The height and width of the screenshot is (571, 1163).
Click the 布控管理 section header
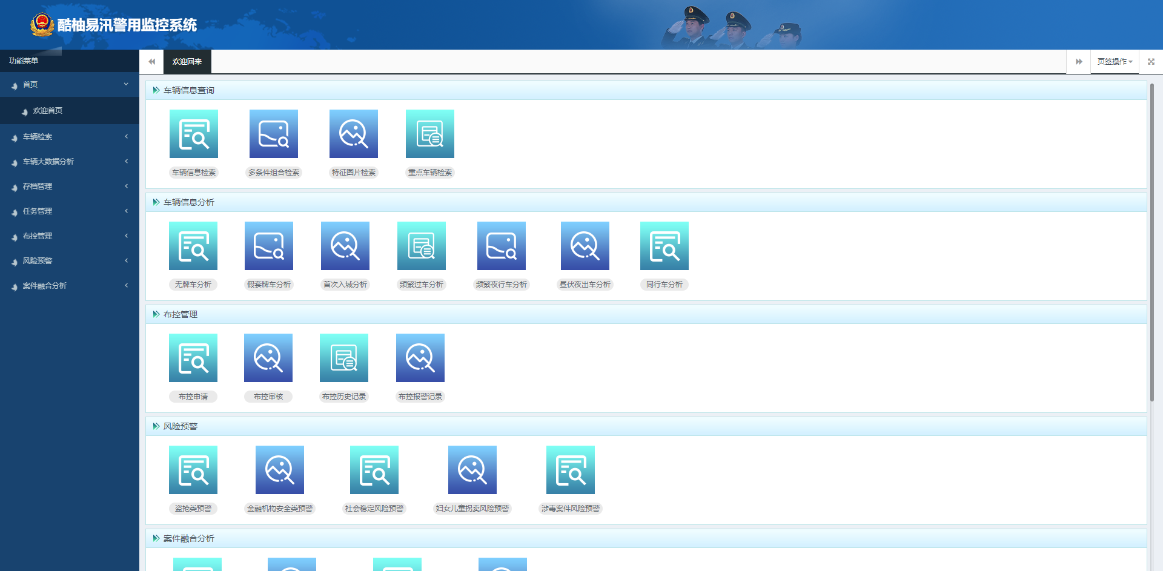pyautogui.click(x=646, y=314)
